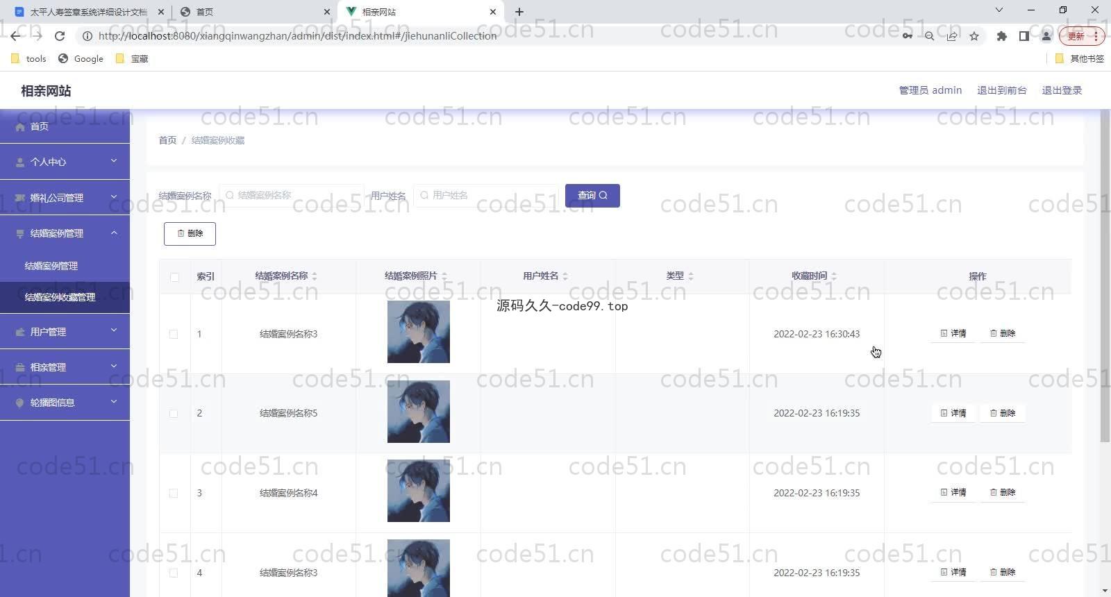Sort by 结婚案例名称 column sort arrows
The height and width of the screenshot is (597, 1111).
[x=315, y=276]
